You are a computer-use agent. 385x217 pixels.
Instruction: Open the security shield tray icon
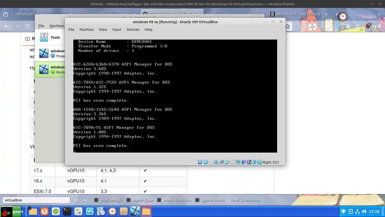[x=343, y=211]
